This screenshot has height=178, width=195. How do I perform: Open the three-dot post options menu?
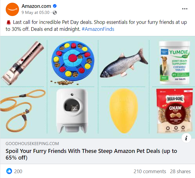[x=185, y=9]
